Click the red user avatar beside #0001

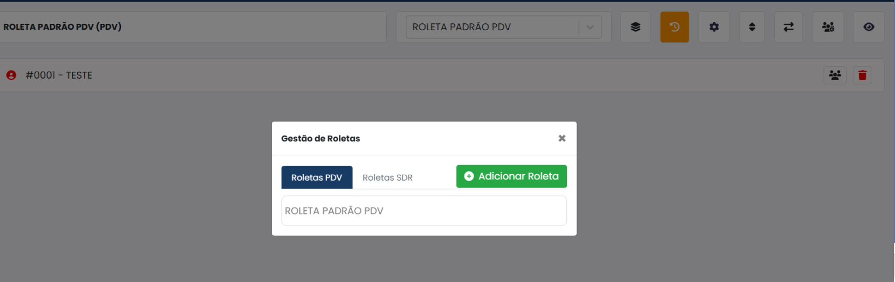[x=11, y=75]
